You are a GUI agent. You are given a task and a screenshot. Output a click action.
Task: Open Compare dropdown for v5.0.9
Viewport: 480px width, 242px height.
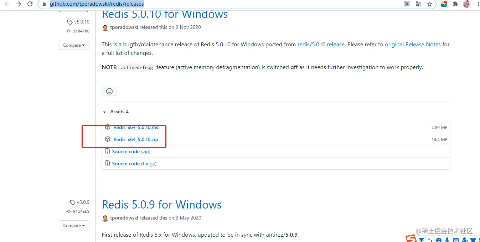point(74,226)
